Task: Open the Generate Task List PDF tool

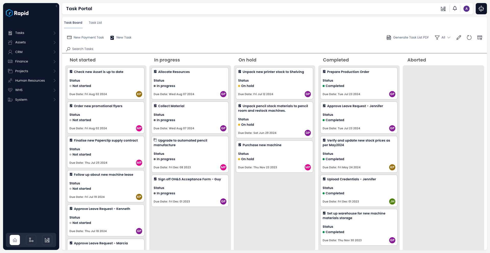Action: coord(407,37)
